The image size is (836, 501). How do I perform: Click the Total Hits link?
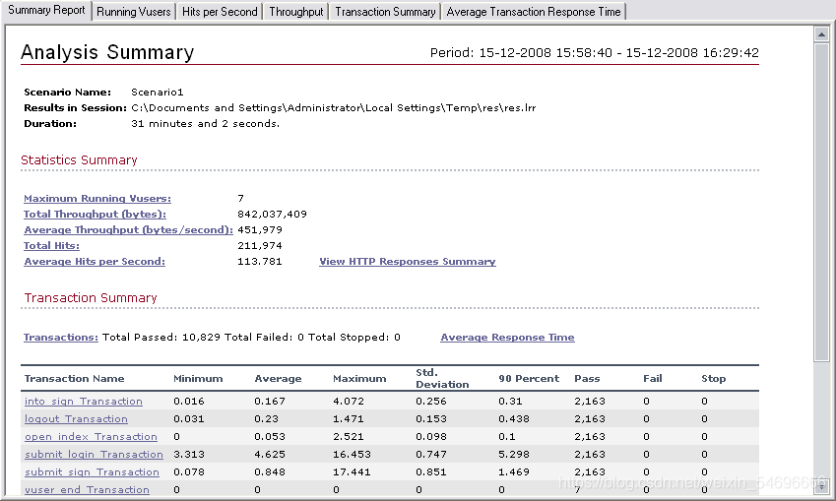[x=52, y=246]
